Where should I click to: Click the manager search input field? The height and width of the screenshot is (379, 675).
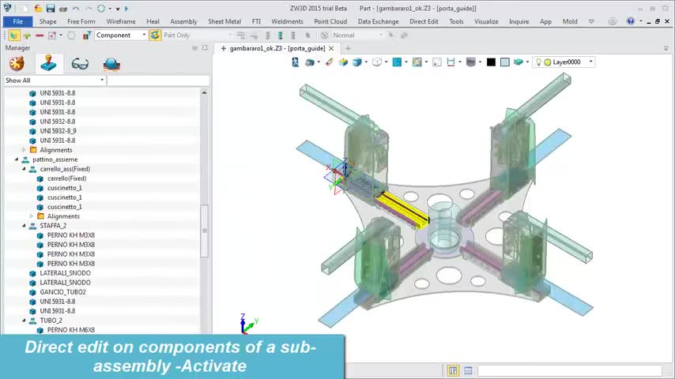click(158, 81)
